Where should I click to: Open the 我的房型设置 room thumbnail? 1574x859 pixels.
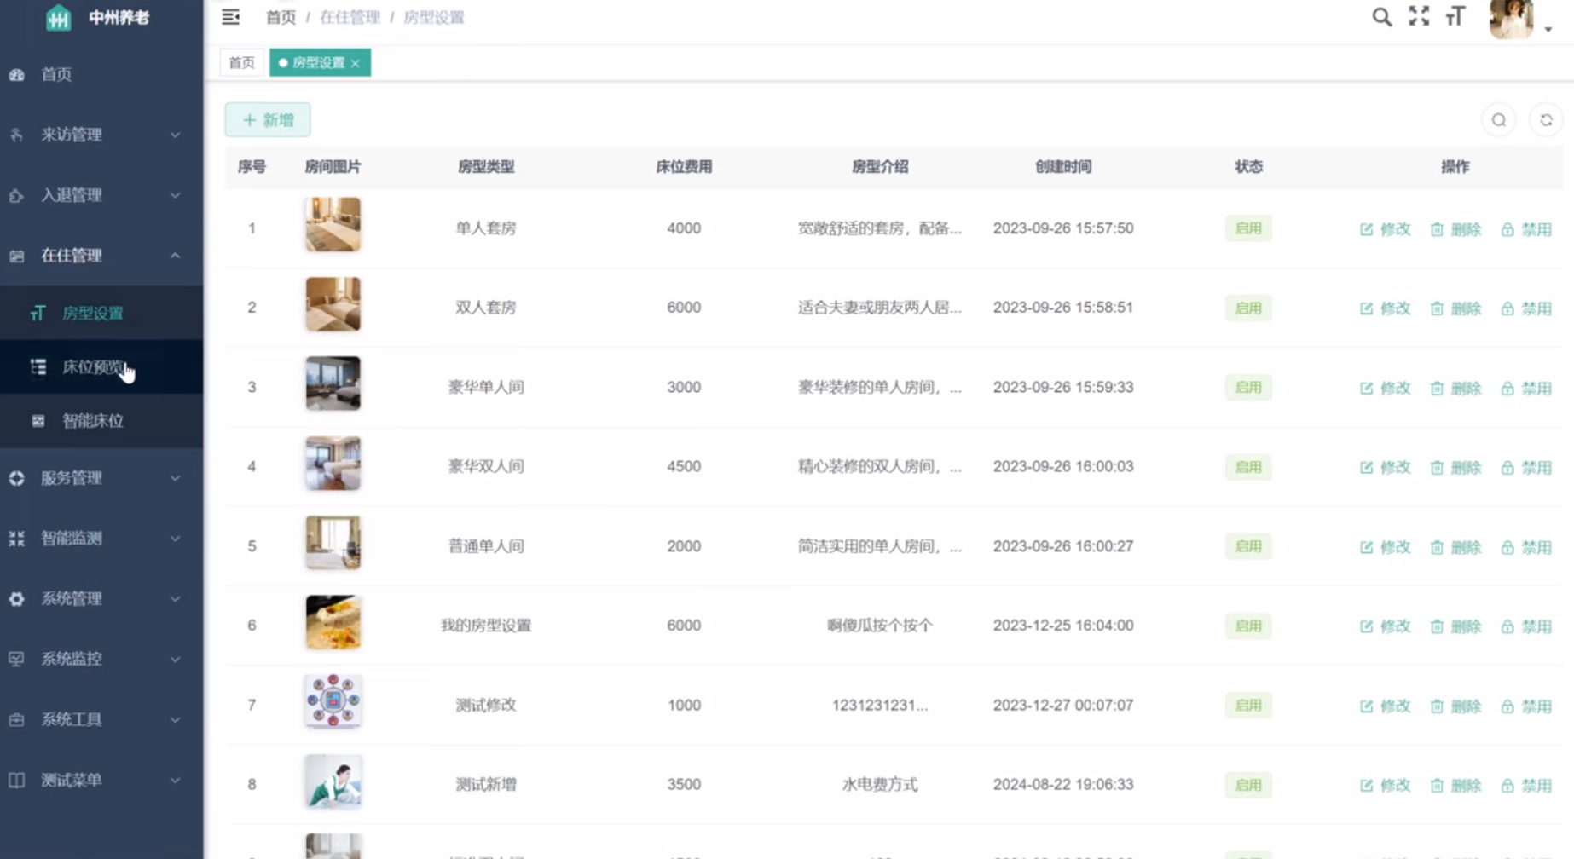click(333, 623)
